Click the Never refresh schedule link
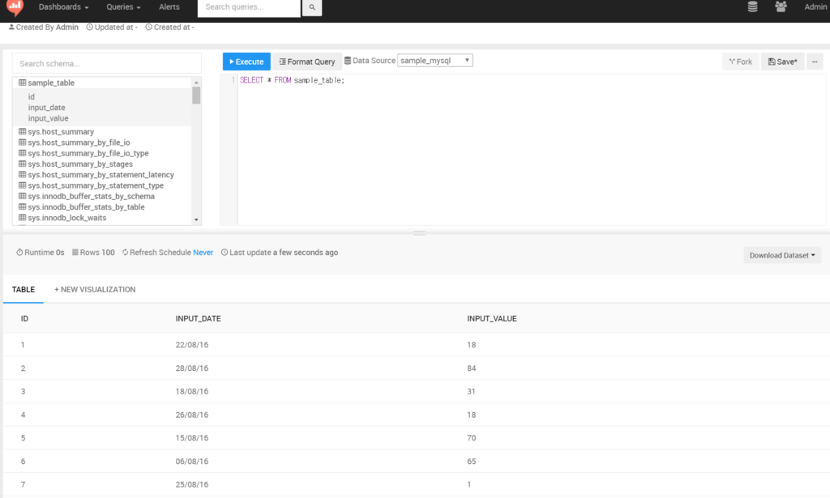The width and height of the screenshot is (830, 498). tap(203, 252)
